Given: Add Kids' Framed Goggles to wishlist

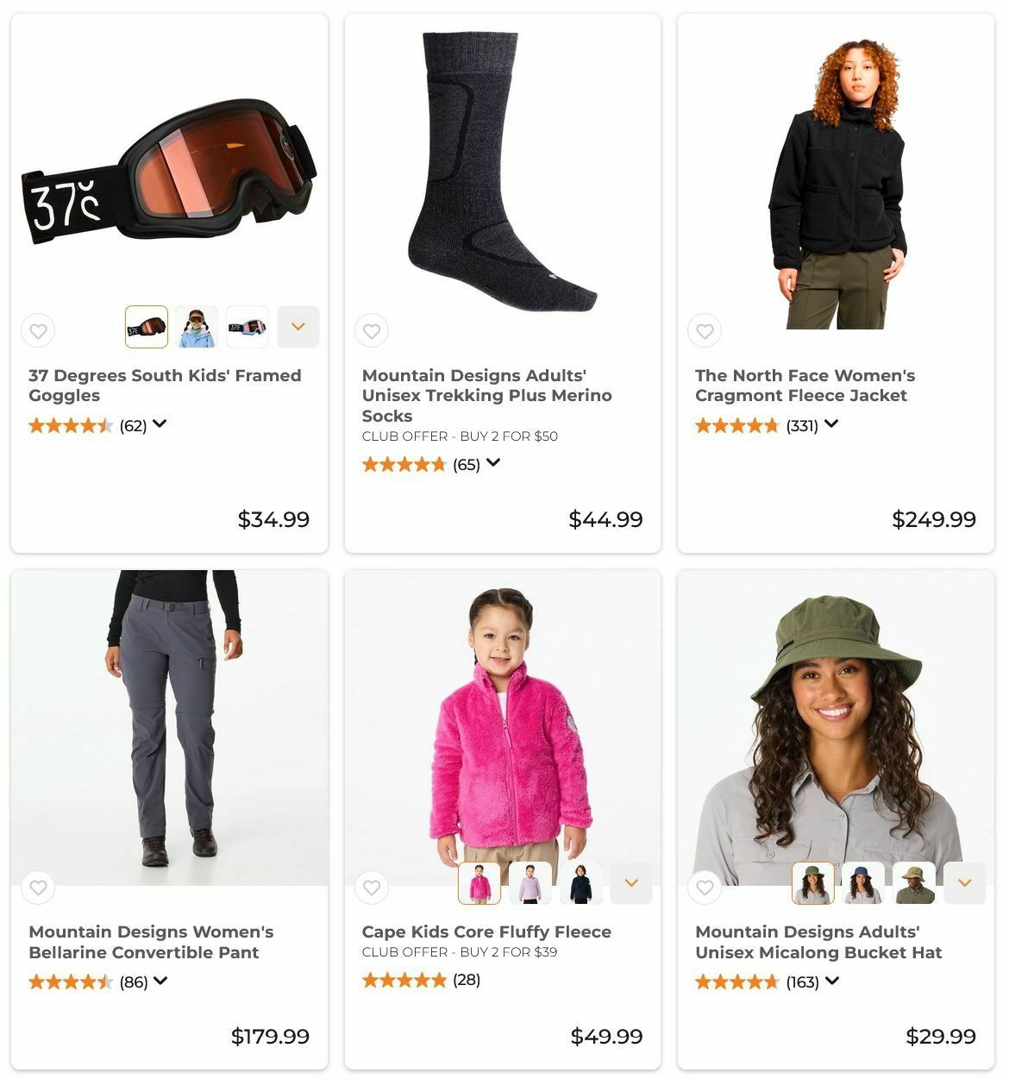Looking at the screenshot, I should 38,330.
